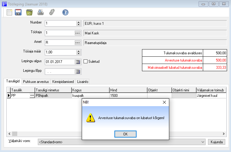Toggle the Suletud checkbox
The width and height of the screenshot is (231, 152).
(85, 61)
